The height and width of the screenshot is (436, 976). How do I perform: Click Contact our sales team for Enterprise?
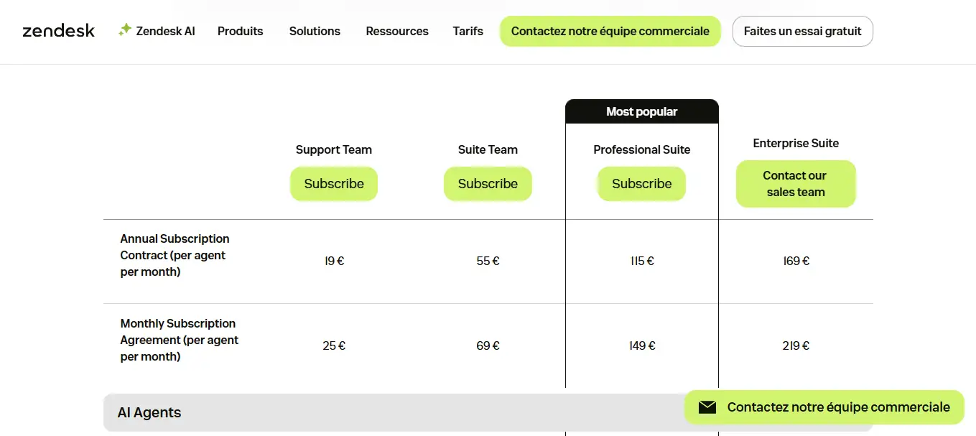[x=795, y=184]
